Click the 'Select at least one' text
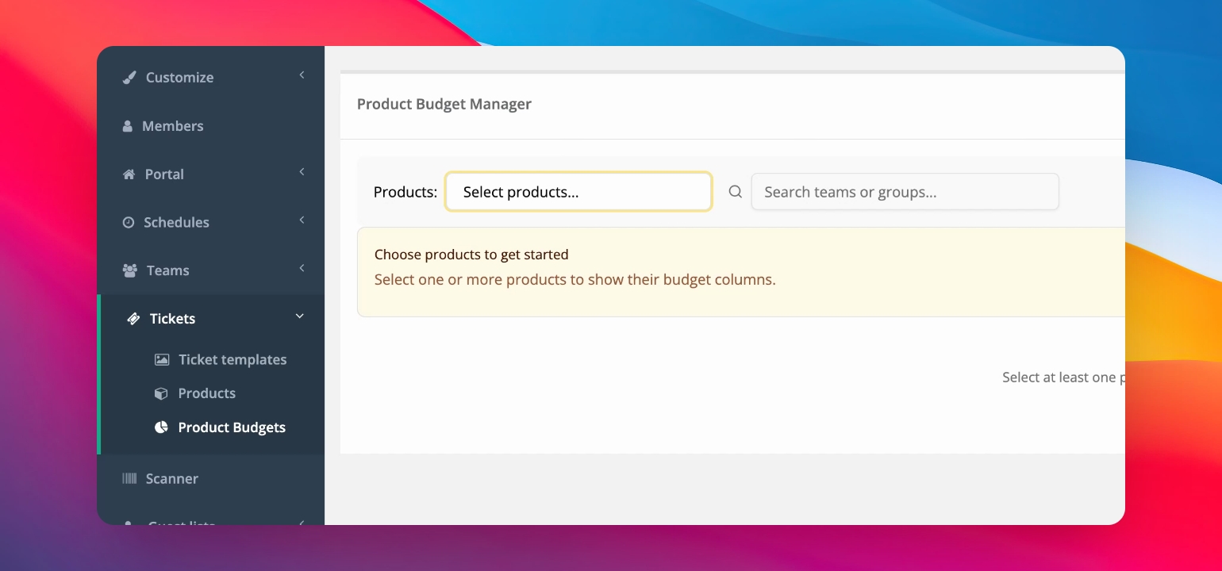The width and height of the screenshot is (1222, 571). (1063, 377)
